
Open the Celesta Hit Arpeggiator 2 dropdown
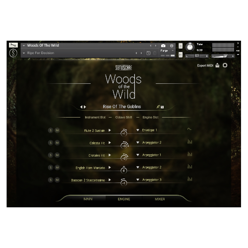click(137, 142)
